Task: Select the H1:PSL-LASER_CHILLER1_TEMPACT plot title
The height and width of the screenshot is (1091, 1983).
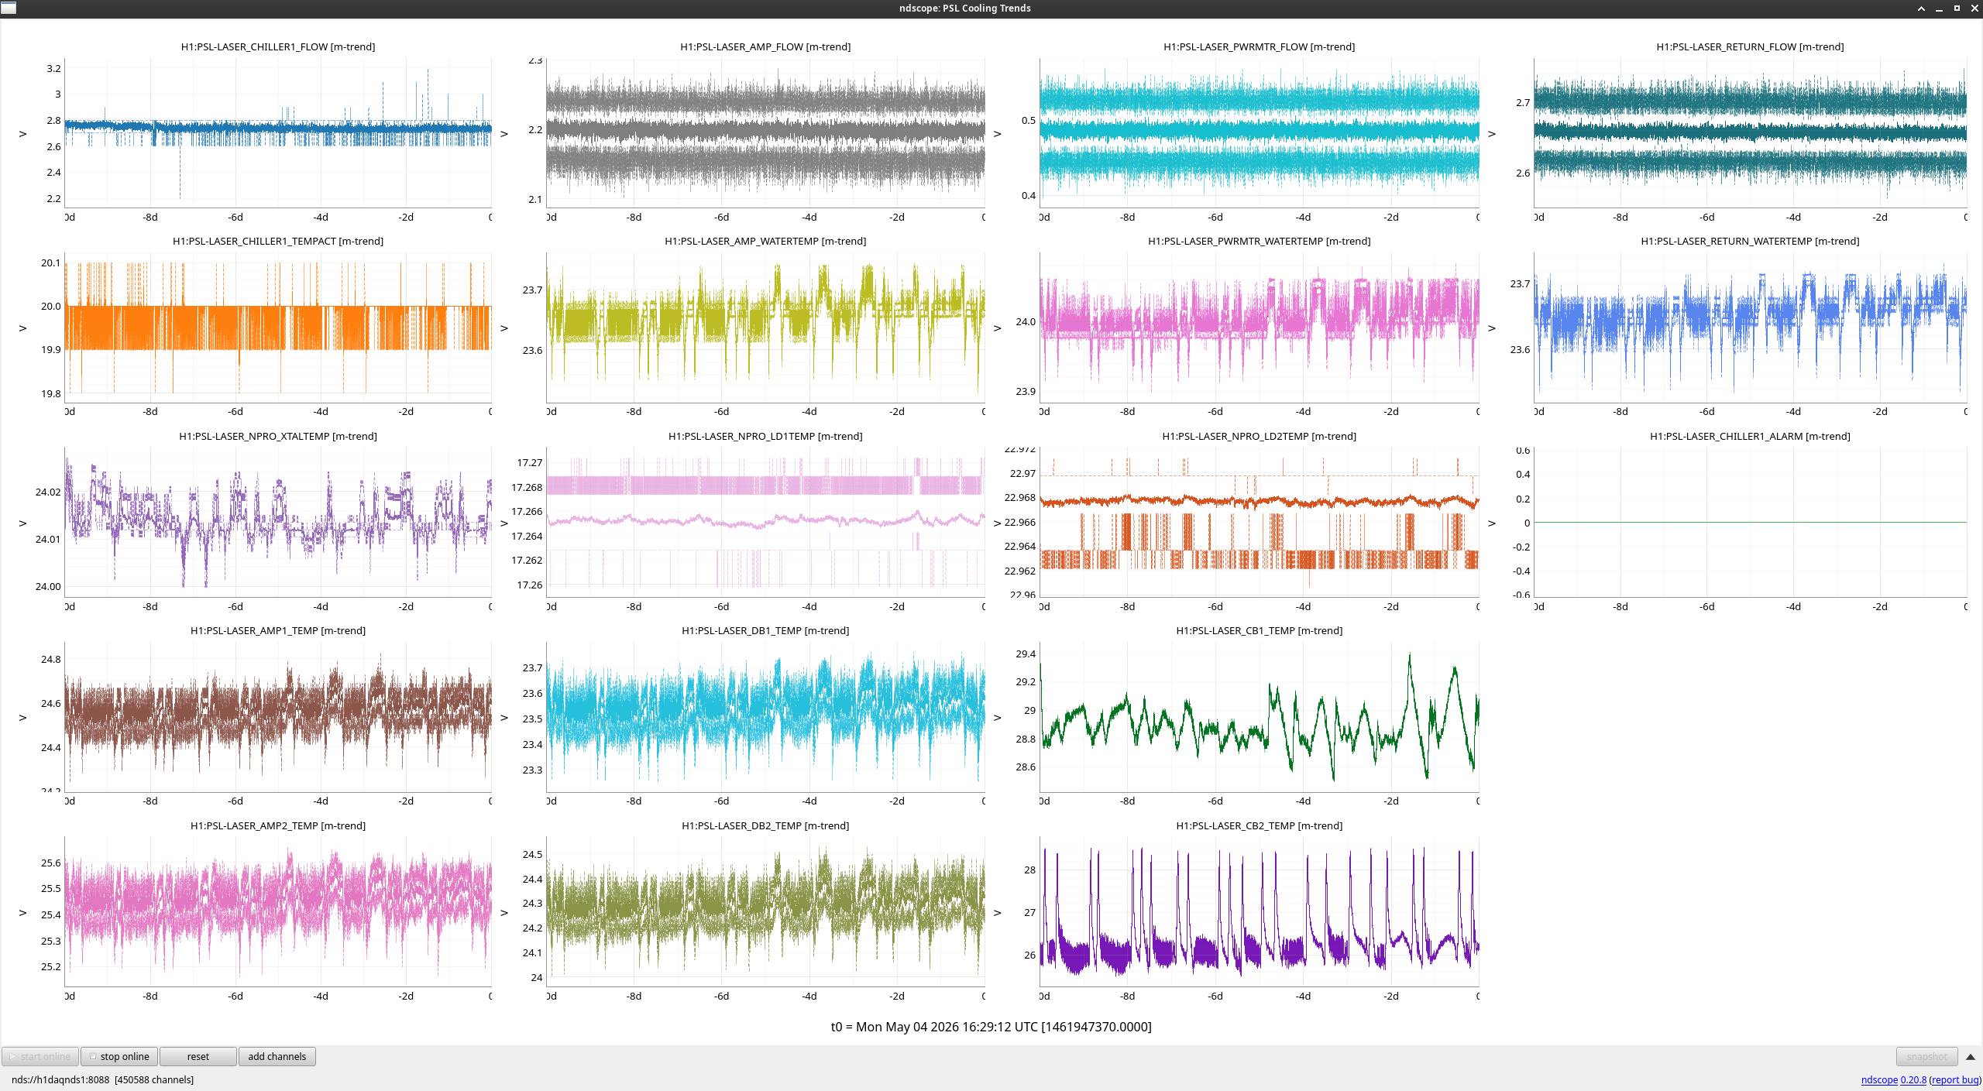Action: [x=278, y=241]
